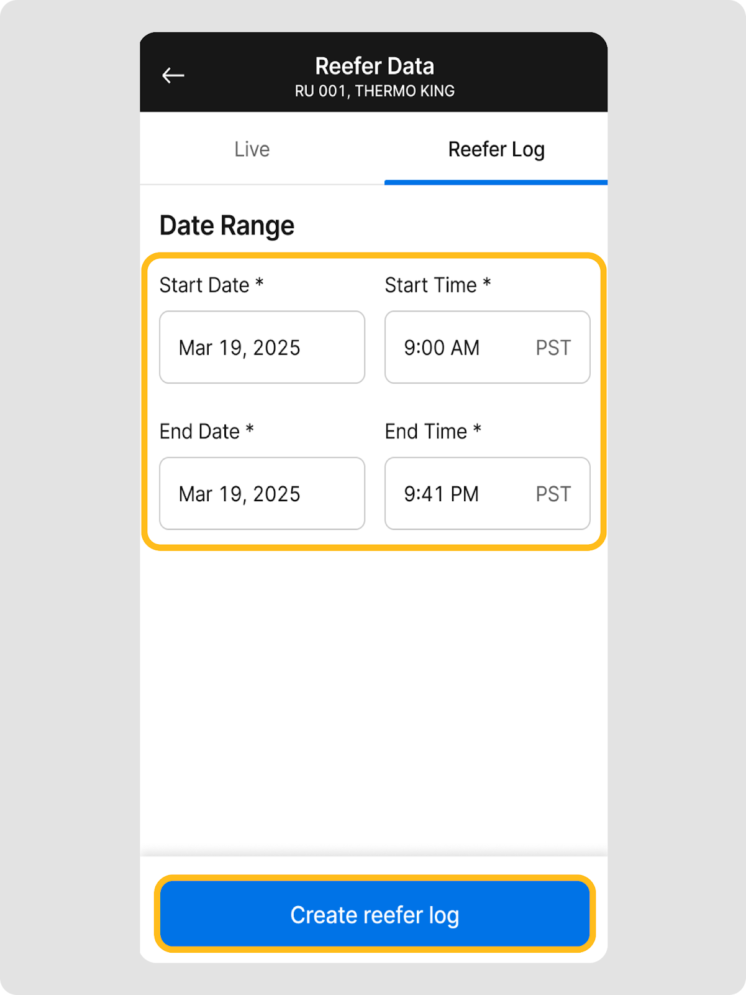Open the End Date field
This screenshot has height=995, width=746.
[x=262, y=494]
